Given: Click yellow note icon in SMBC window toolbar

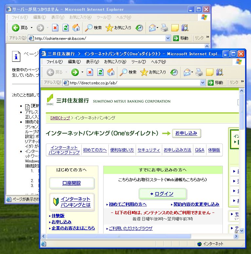Looking at the screenshot, I should click(x=209, y=72).
